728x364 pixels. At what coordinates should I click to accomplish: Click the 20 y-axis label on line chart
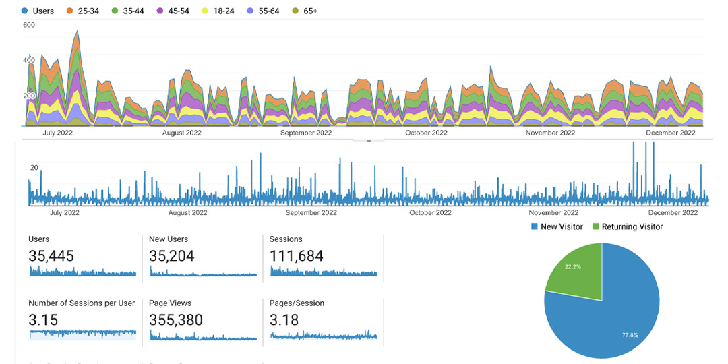34,168
